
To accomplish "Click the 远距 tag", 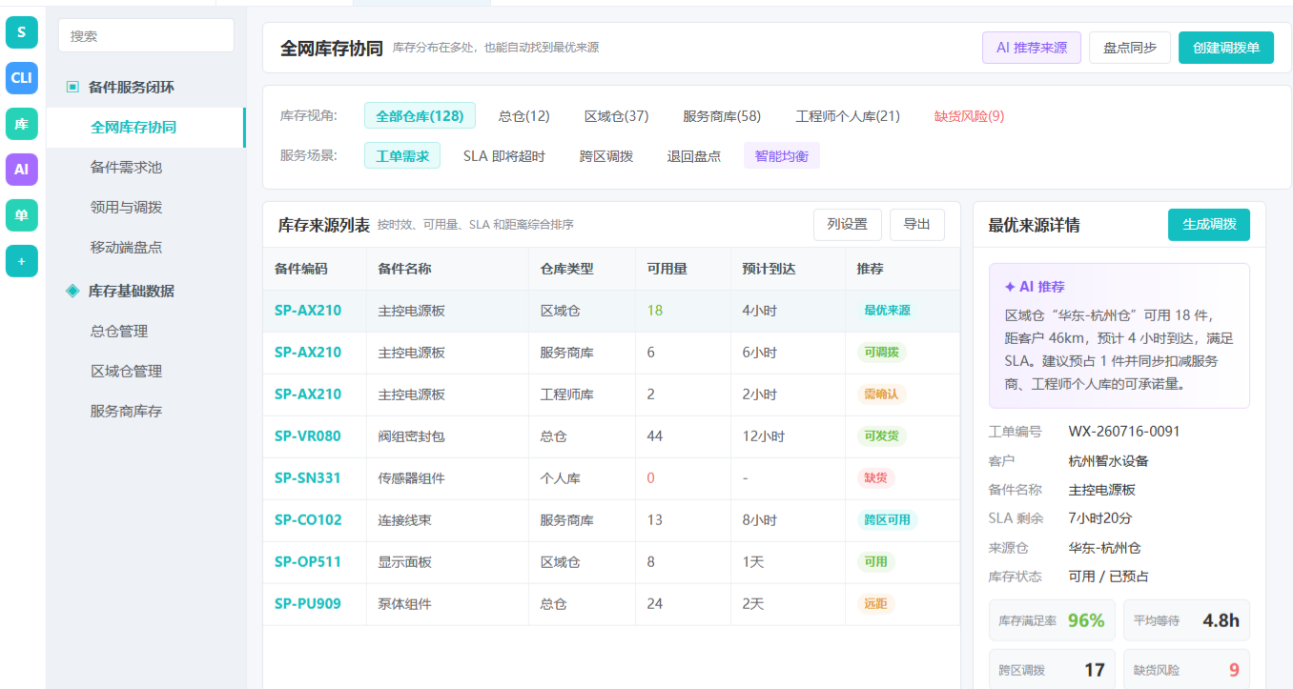I will [876, 604].
